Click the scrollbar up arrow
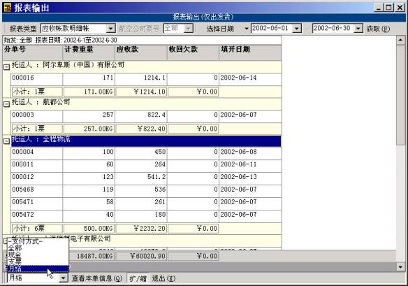 400,40
